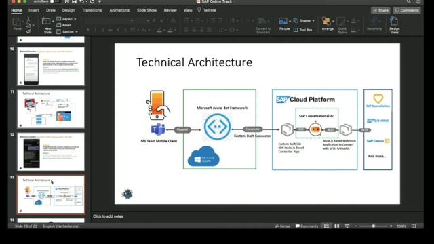Click the Reset slide button
This screenshot has width=434, height=244.
tap(64, 25)
